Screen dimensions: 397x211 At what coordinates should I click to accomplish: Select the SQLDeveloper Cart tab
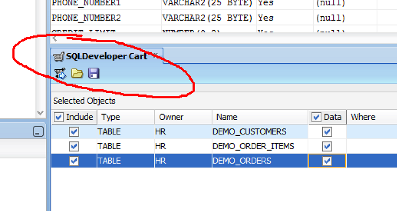106,56
